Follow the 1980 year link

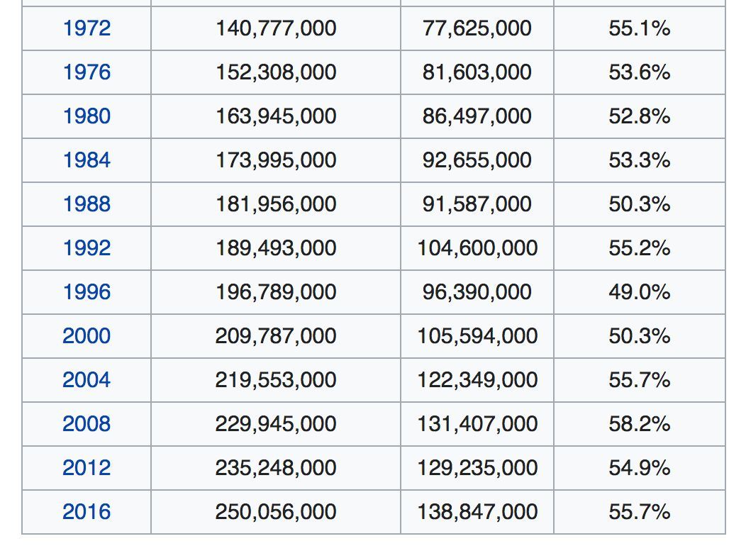coord(87,116)
